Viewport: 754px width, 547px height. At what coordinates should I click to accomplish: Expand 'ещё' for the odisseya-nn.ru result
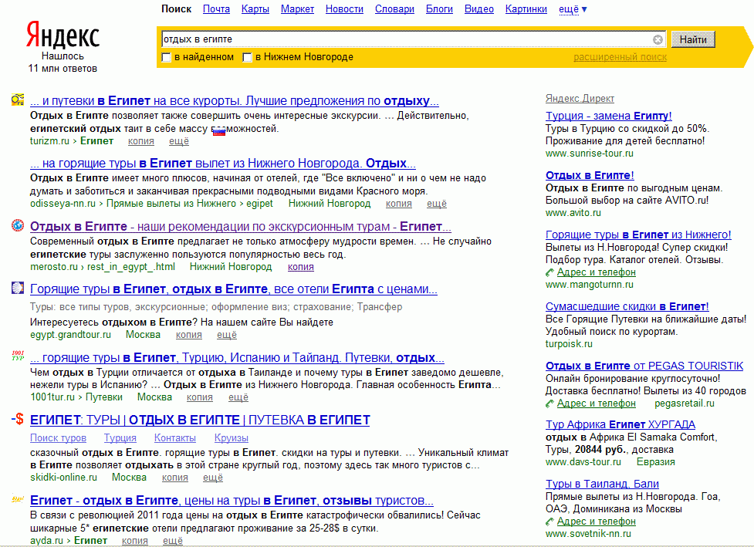(437, 204)
